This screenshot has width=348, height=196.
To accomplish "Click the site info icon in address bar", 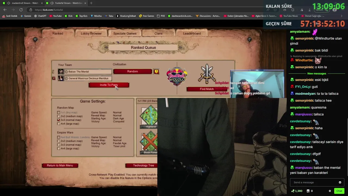I will 31,10.
